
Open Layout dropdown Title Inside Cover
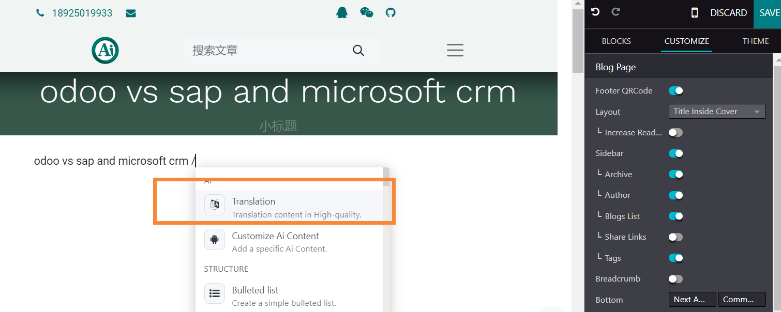[x=717, y=112]
